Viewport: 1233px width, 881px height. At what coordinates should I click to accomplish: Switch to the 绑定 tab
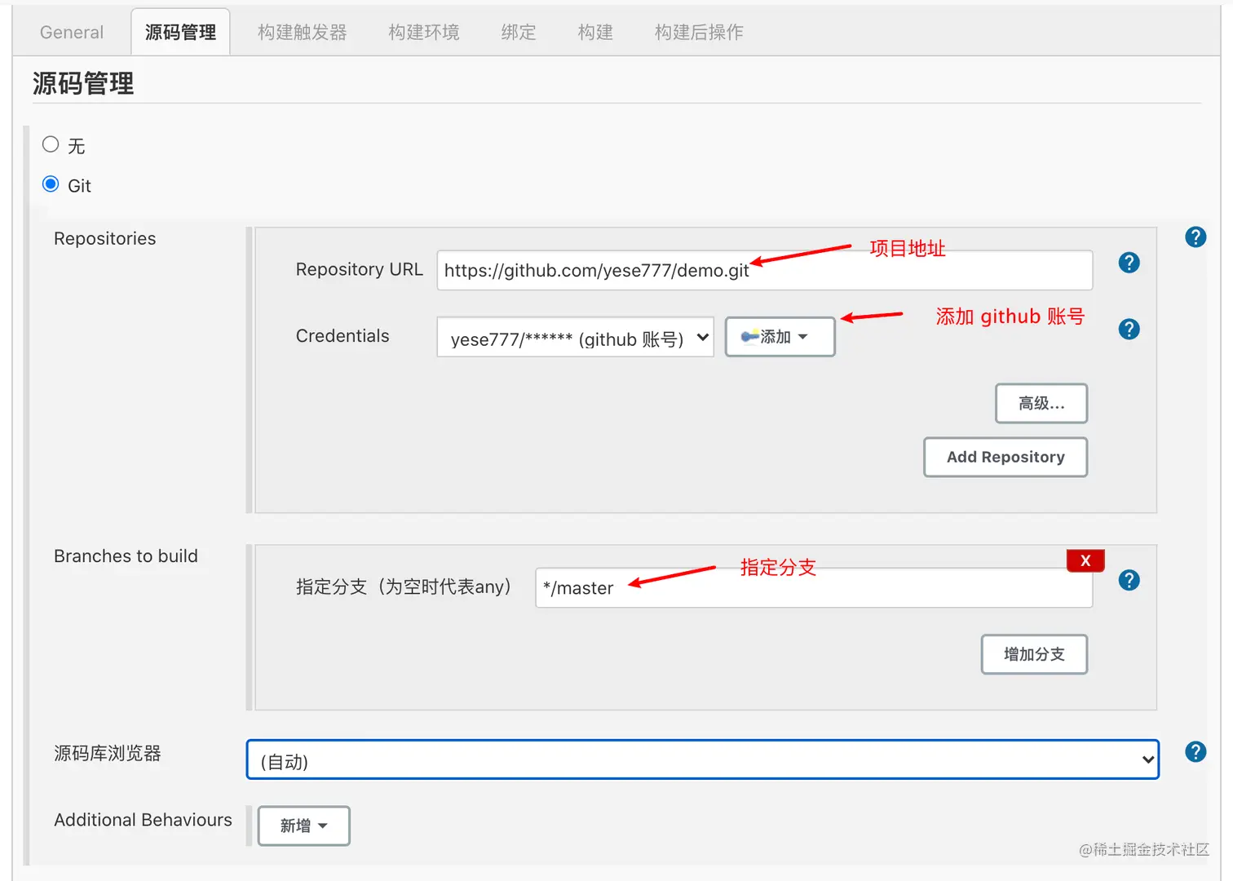[519, 33]
